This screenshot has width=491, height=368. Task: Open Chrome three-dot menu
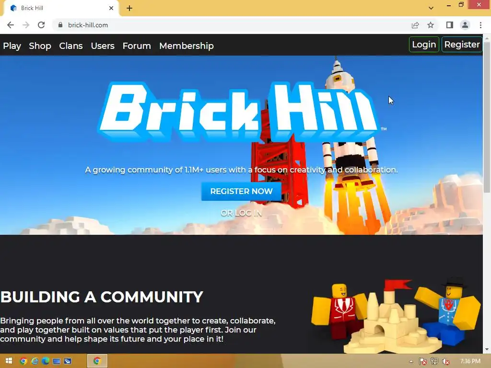pyautogui.click(x=480, y=25)
